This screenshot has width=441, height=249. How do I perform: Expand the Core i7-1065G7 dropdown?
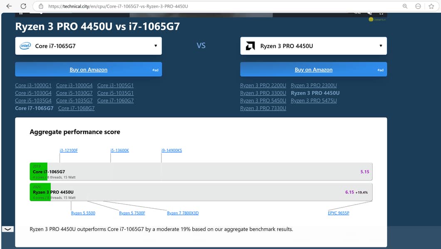pyautogui.click(x=155, y=46)
